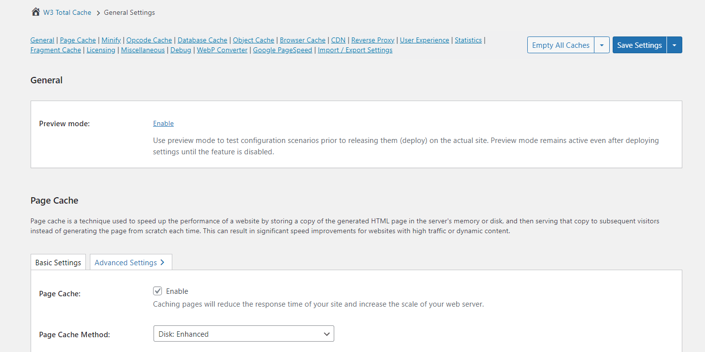Open the W3 Total Cache breadcrumb link

click(67, 12)
